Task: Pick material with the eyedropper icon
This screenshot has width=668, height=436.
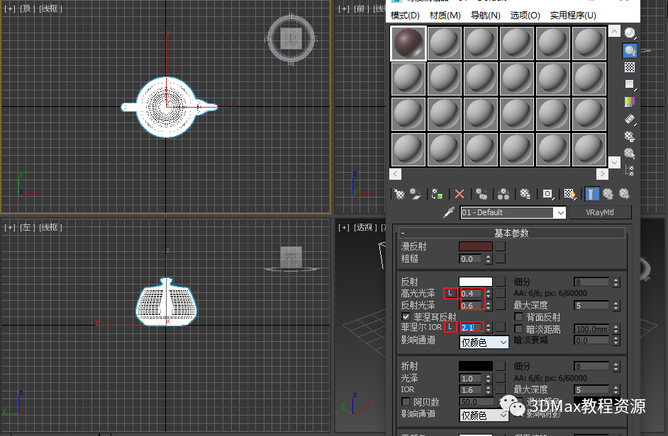Action: [448, 212]
